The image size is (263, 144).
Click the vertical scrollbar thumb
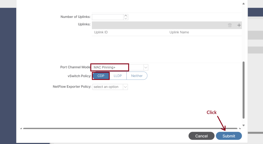pos(243,90)
